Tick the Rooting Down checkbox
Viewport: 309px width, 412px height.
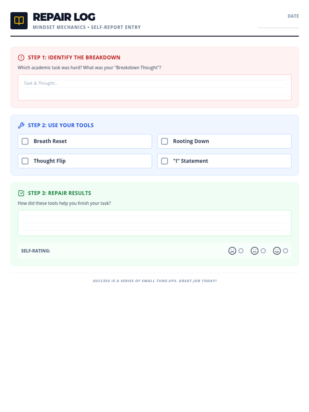point(165,141)
